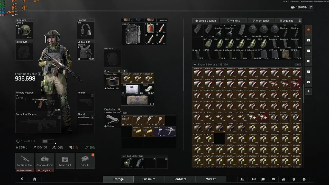
Task: Select the RUSH-Tac backpack item
Action: click(133, 34)
